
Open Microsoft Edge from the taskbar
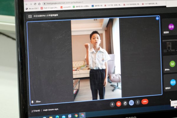[x=57, y=117]
